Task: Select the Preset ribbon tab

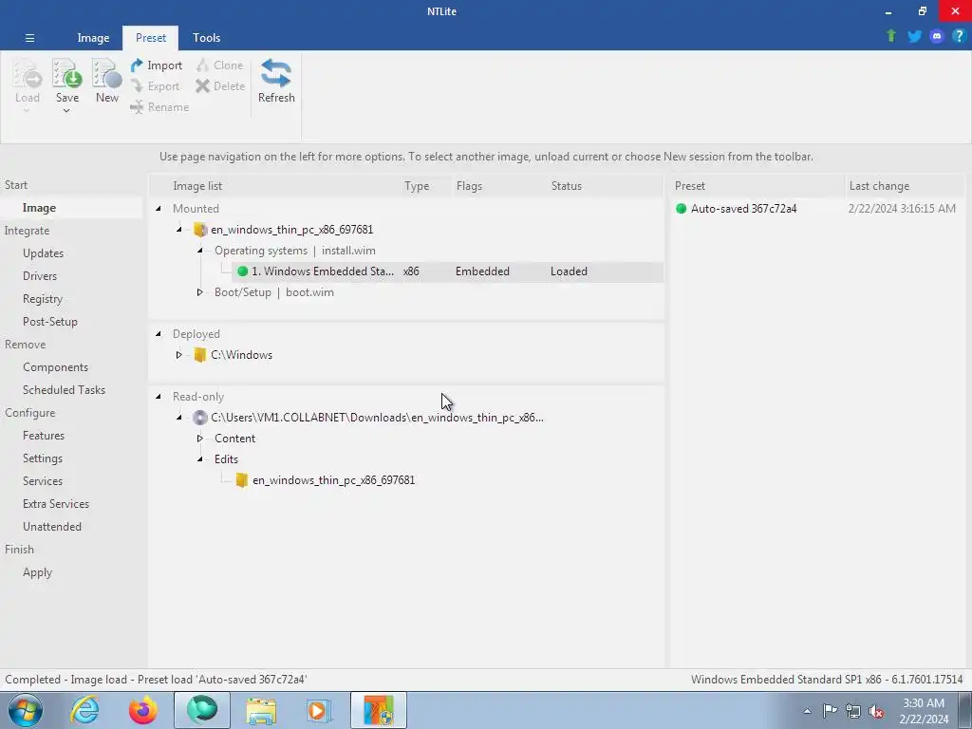Action: 151,38
